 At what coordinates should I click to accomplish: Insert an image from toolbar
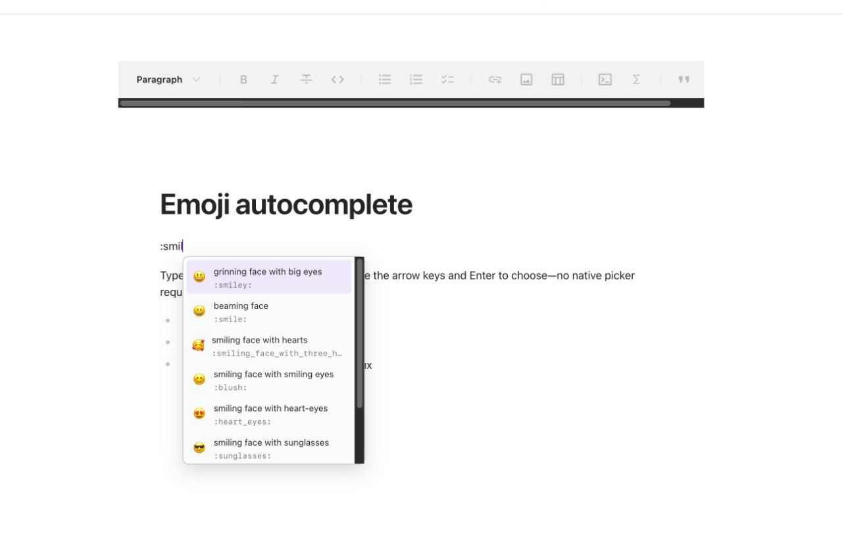click(526, 80)
